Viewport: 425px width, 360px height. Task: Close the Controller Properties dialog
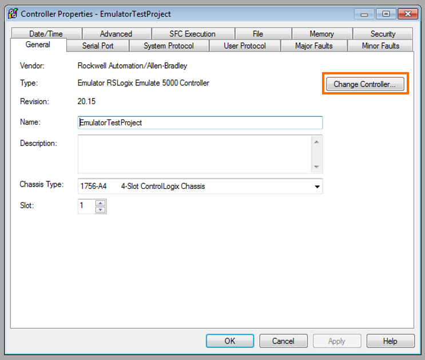[408, 14]
